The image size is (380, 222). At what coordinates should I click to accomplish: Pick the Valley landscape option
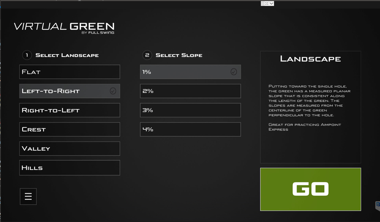[69, 149]
